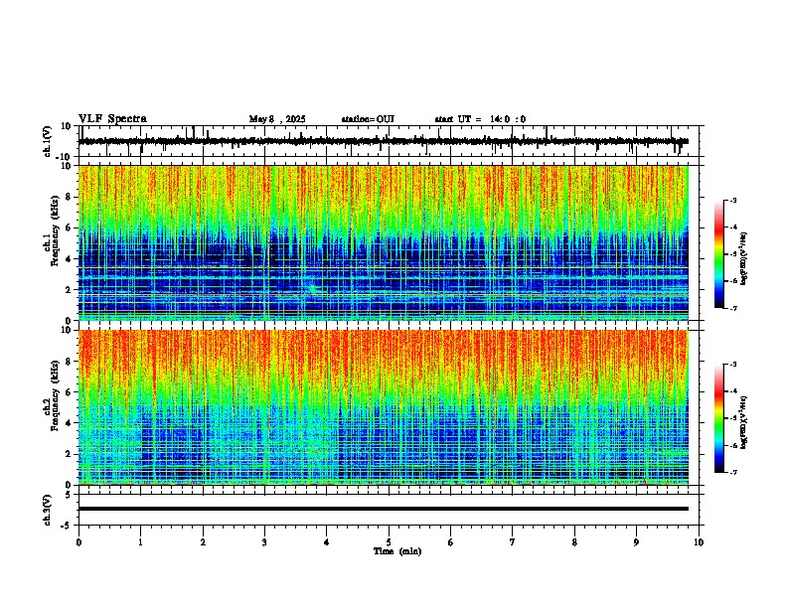Click the ch.1 frequency axis "2" tick label
Screen dimensions: 787x608
pyautogui.click(x=70, y=290)
